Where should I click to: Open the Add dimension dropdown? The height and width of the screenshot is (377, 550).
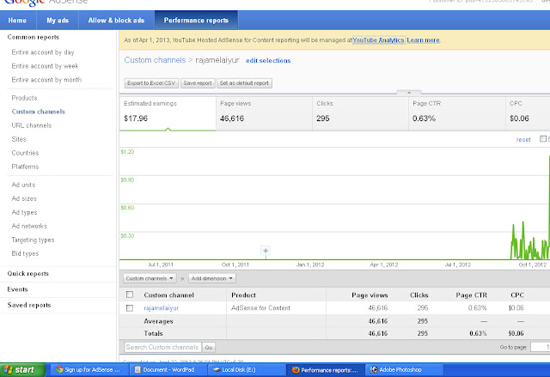tap(212, 278)
